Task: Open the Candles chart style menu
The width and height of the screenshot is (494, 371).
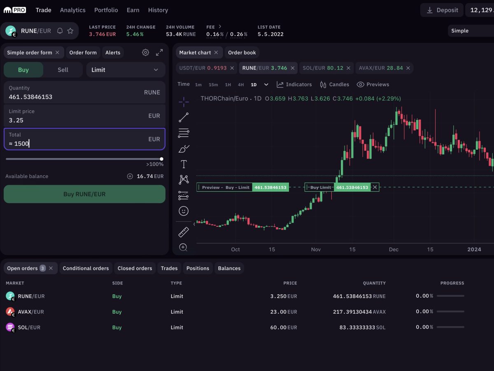Action: [x=334, y=85]
